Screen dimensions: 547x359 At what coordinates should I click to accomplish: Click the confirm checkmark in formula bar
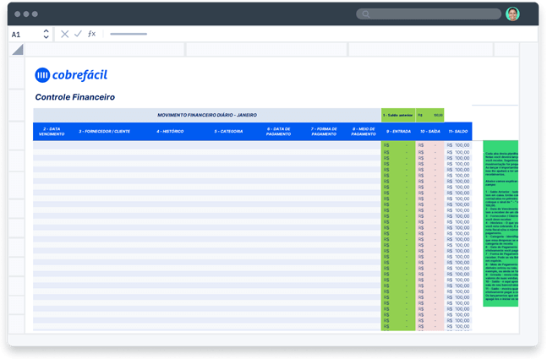click(x=78, y=34)
